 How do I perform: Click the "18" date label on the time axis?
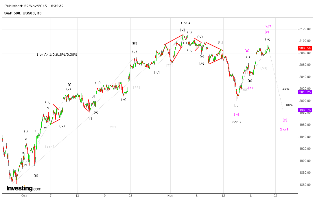pyautogui.click(x=250, y=196)
